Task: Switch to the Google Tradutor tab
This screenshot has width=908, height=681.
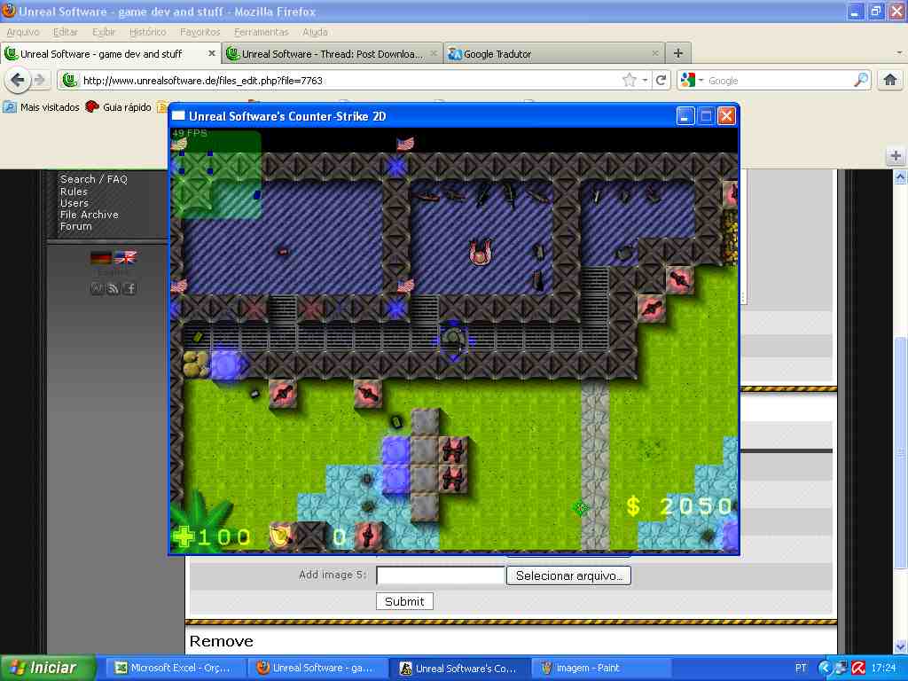Action: tap(555, 54)
